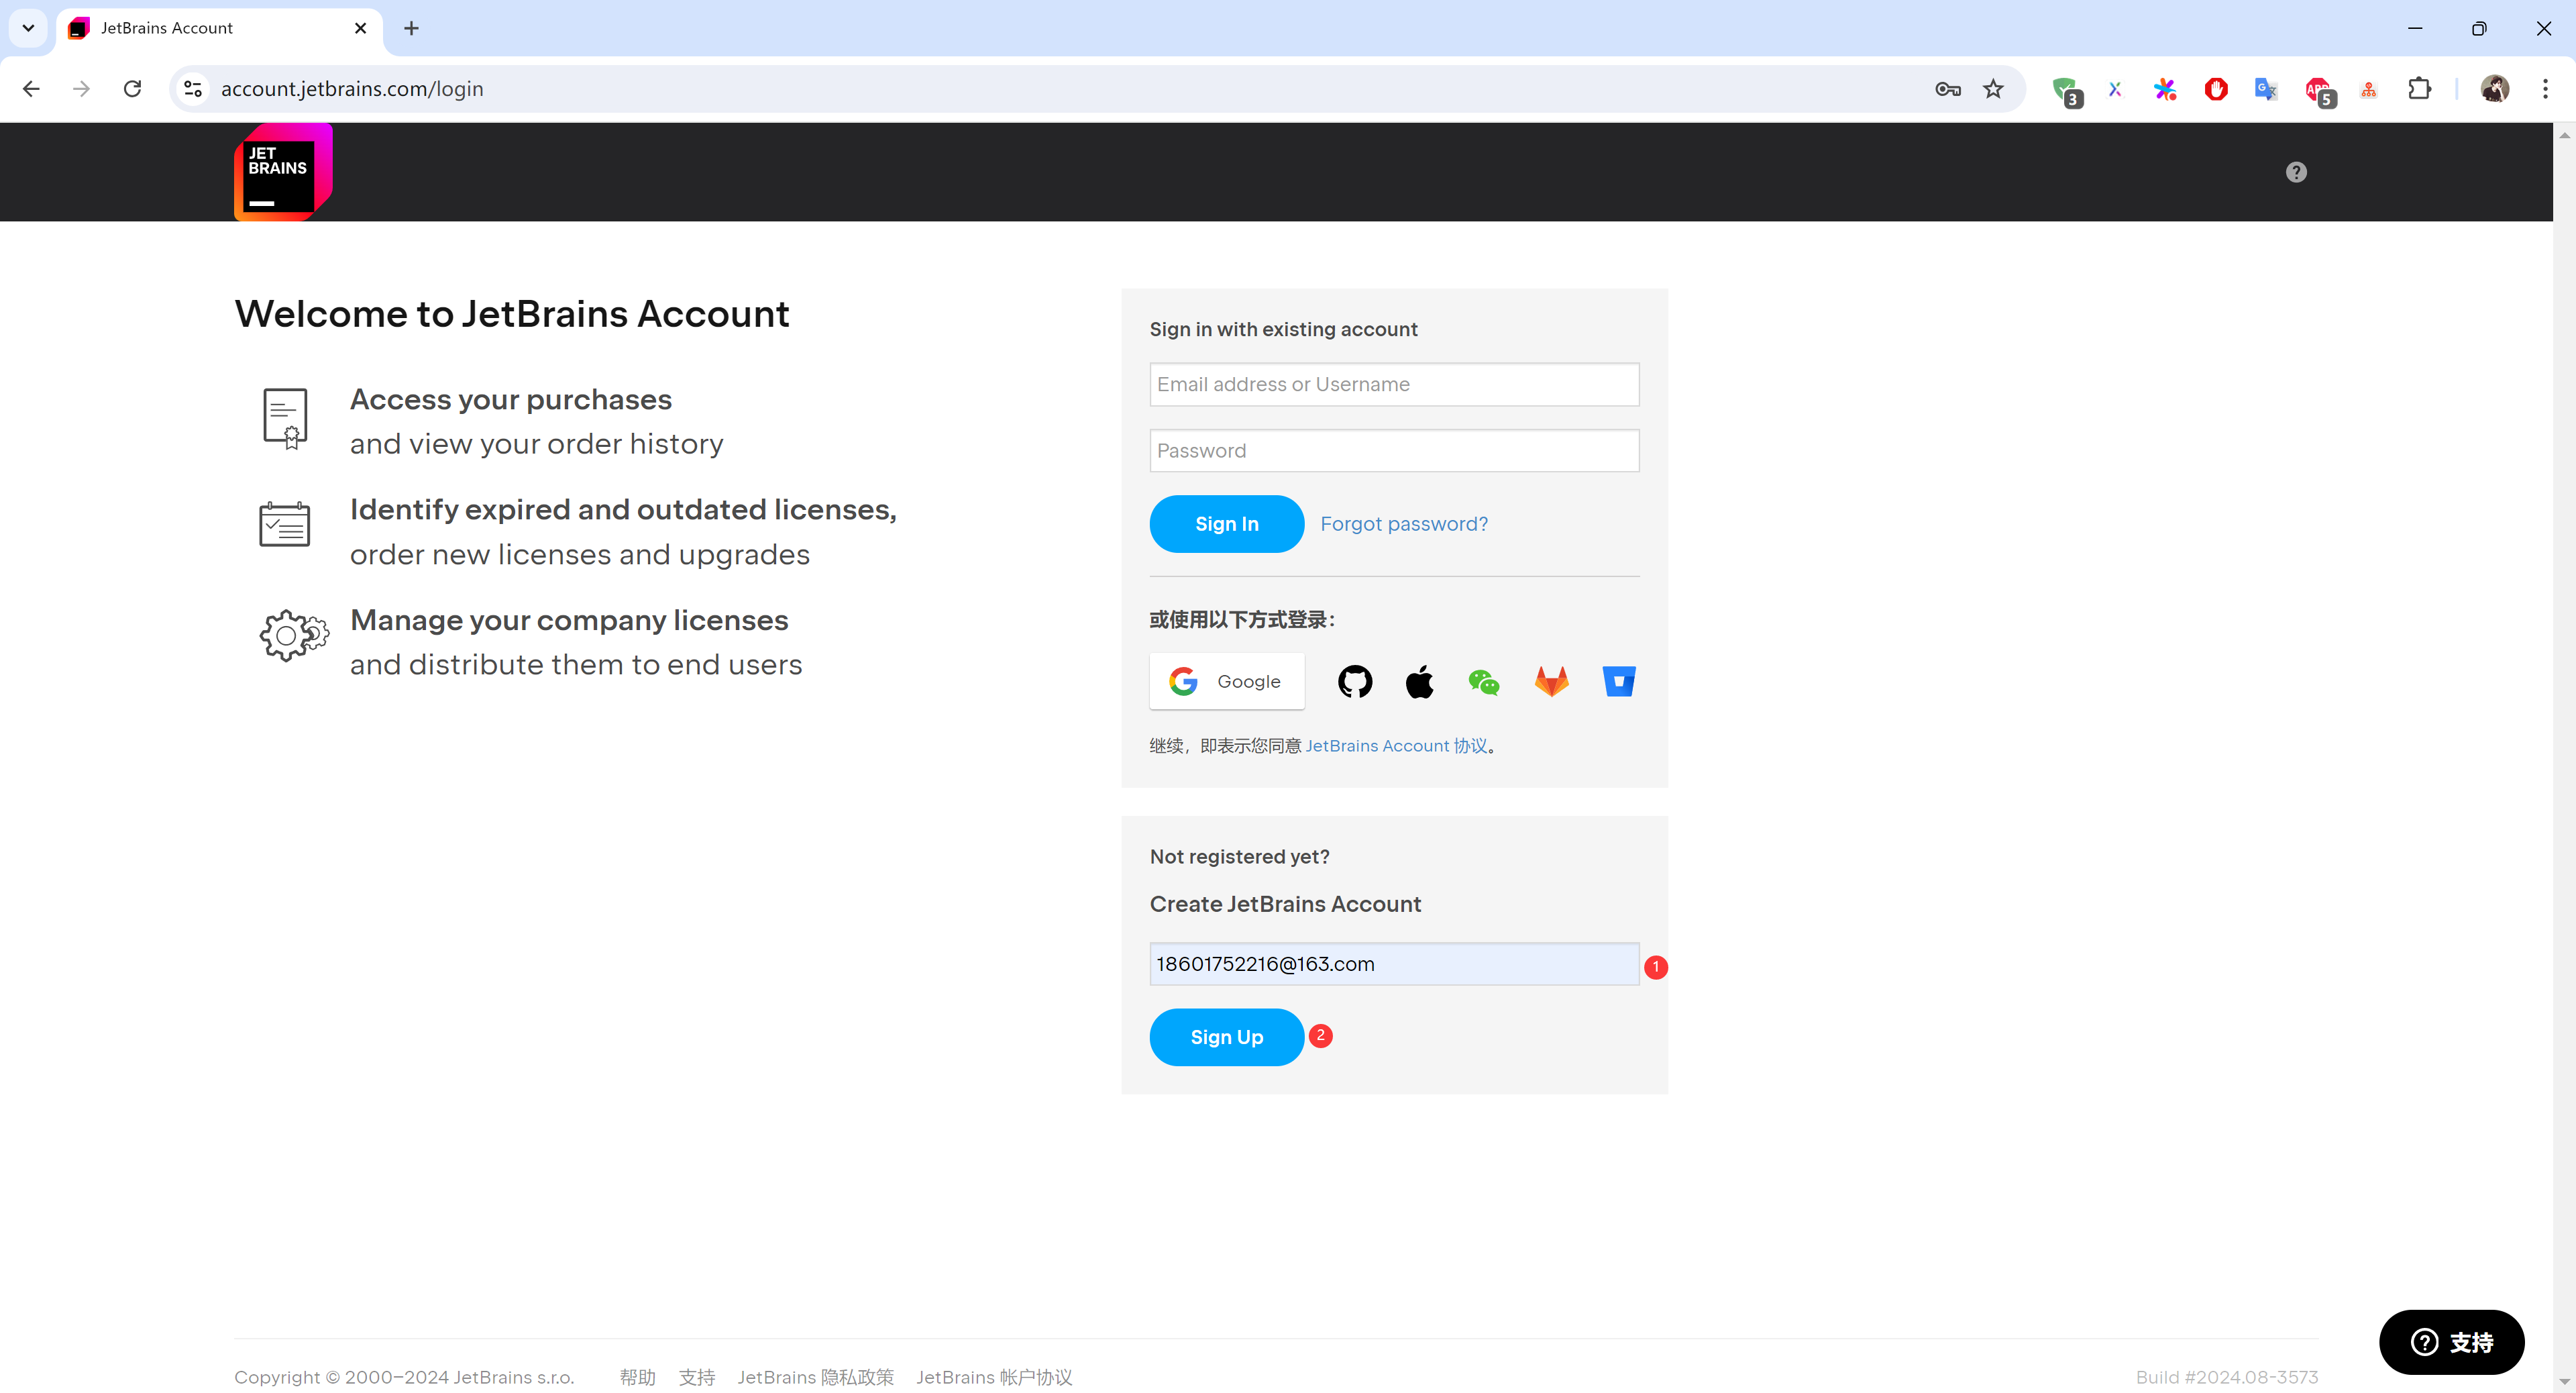Open Chrome three-dot menu
Viewport: 2576px width, 1393px height.
tap(2545, 89)
